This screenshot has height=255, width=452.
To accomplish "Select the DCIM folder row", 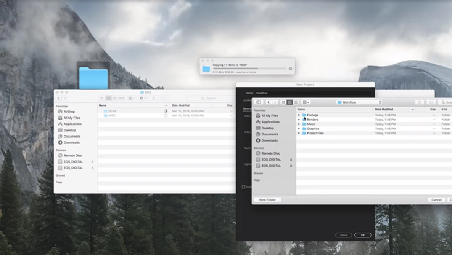I will [166, 111].
